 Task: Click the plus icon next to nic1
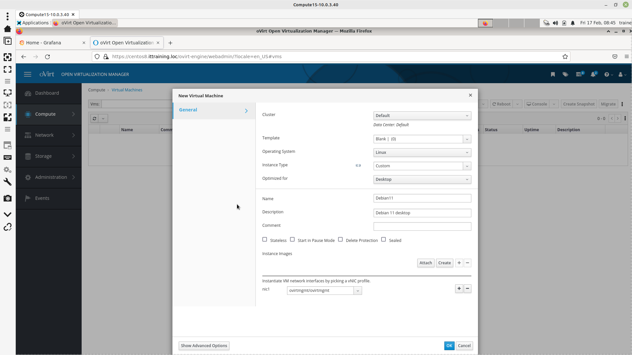[x=459, y=289]
